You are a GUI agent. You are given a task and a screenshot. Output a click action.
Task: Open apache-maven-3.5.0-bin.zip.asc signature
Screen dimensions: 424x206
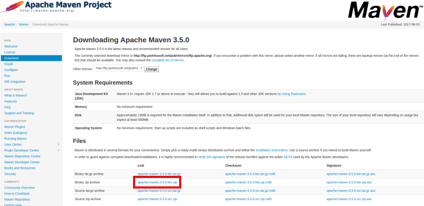tap(349, 183)
